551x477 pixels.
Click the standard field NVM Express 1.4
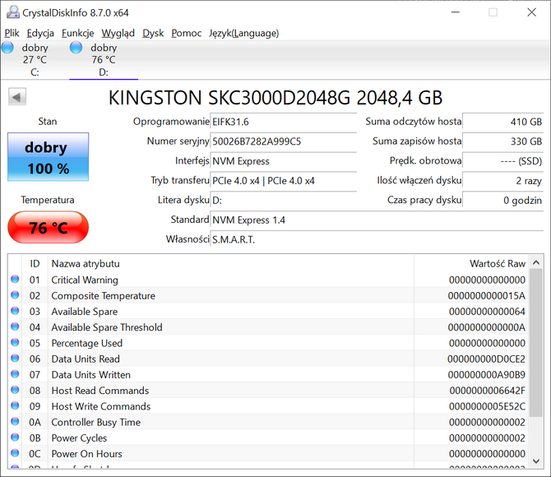point(377,220)
